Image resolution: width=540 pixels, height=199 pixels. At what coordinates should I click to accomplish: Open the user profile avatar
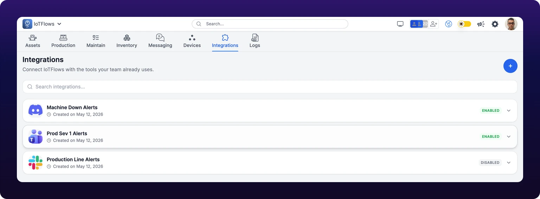(511, 24)
